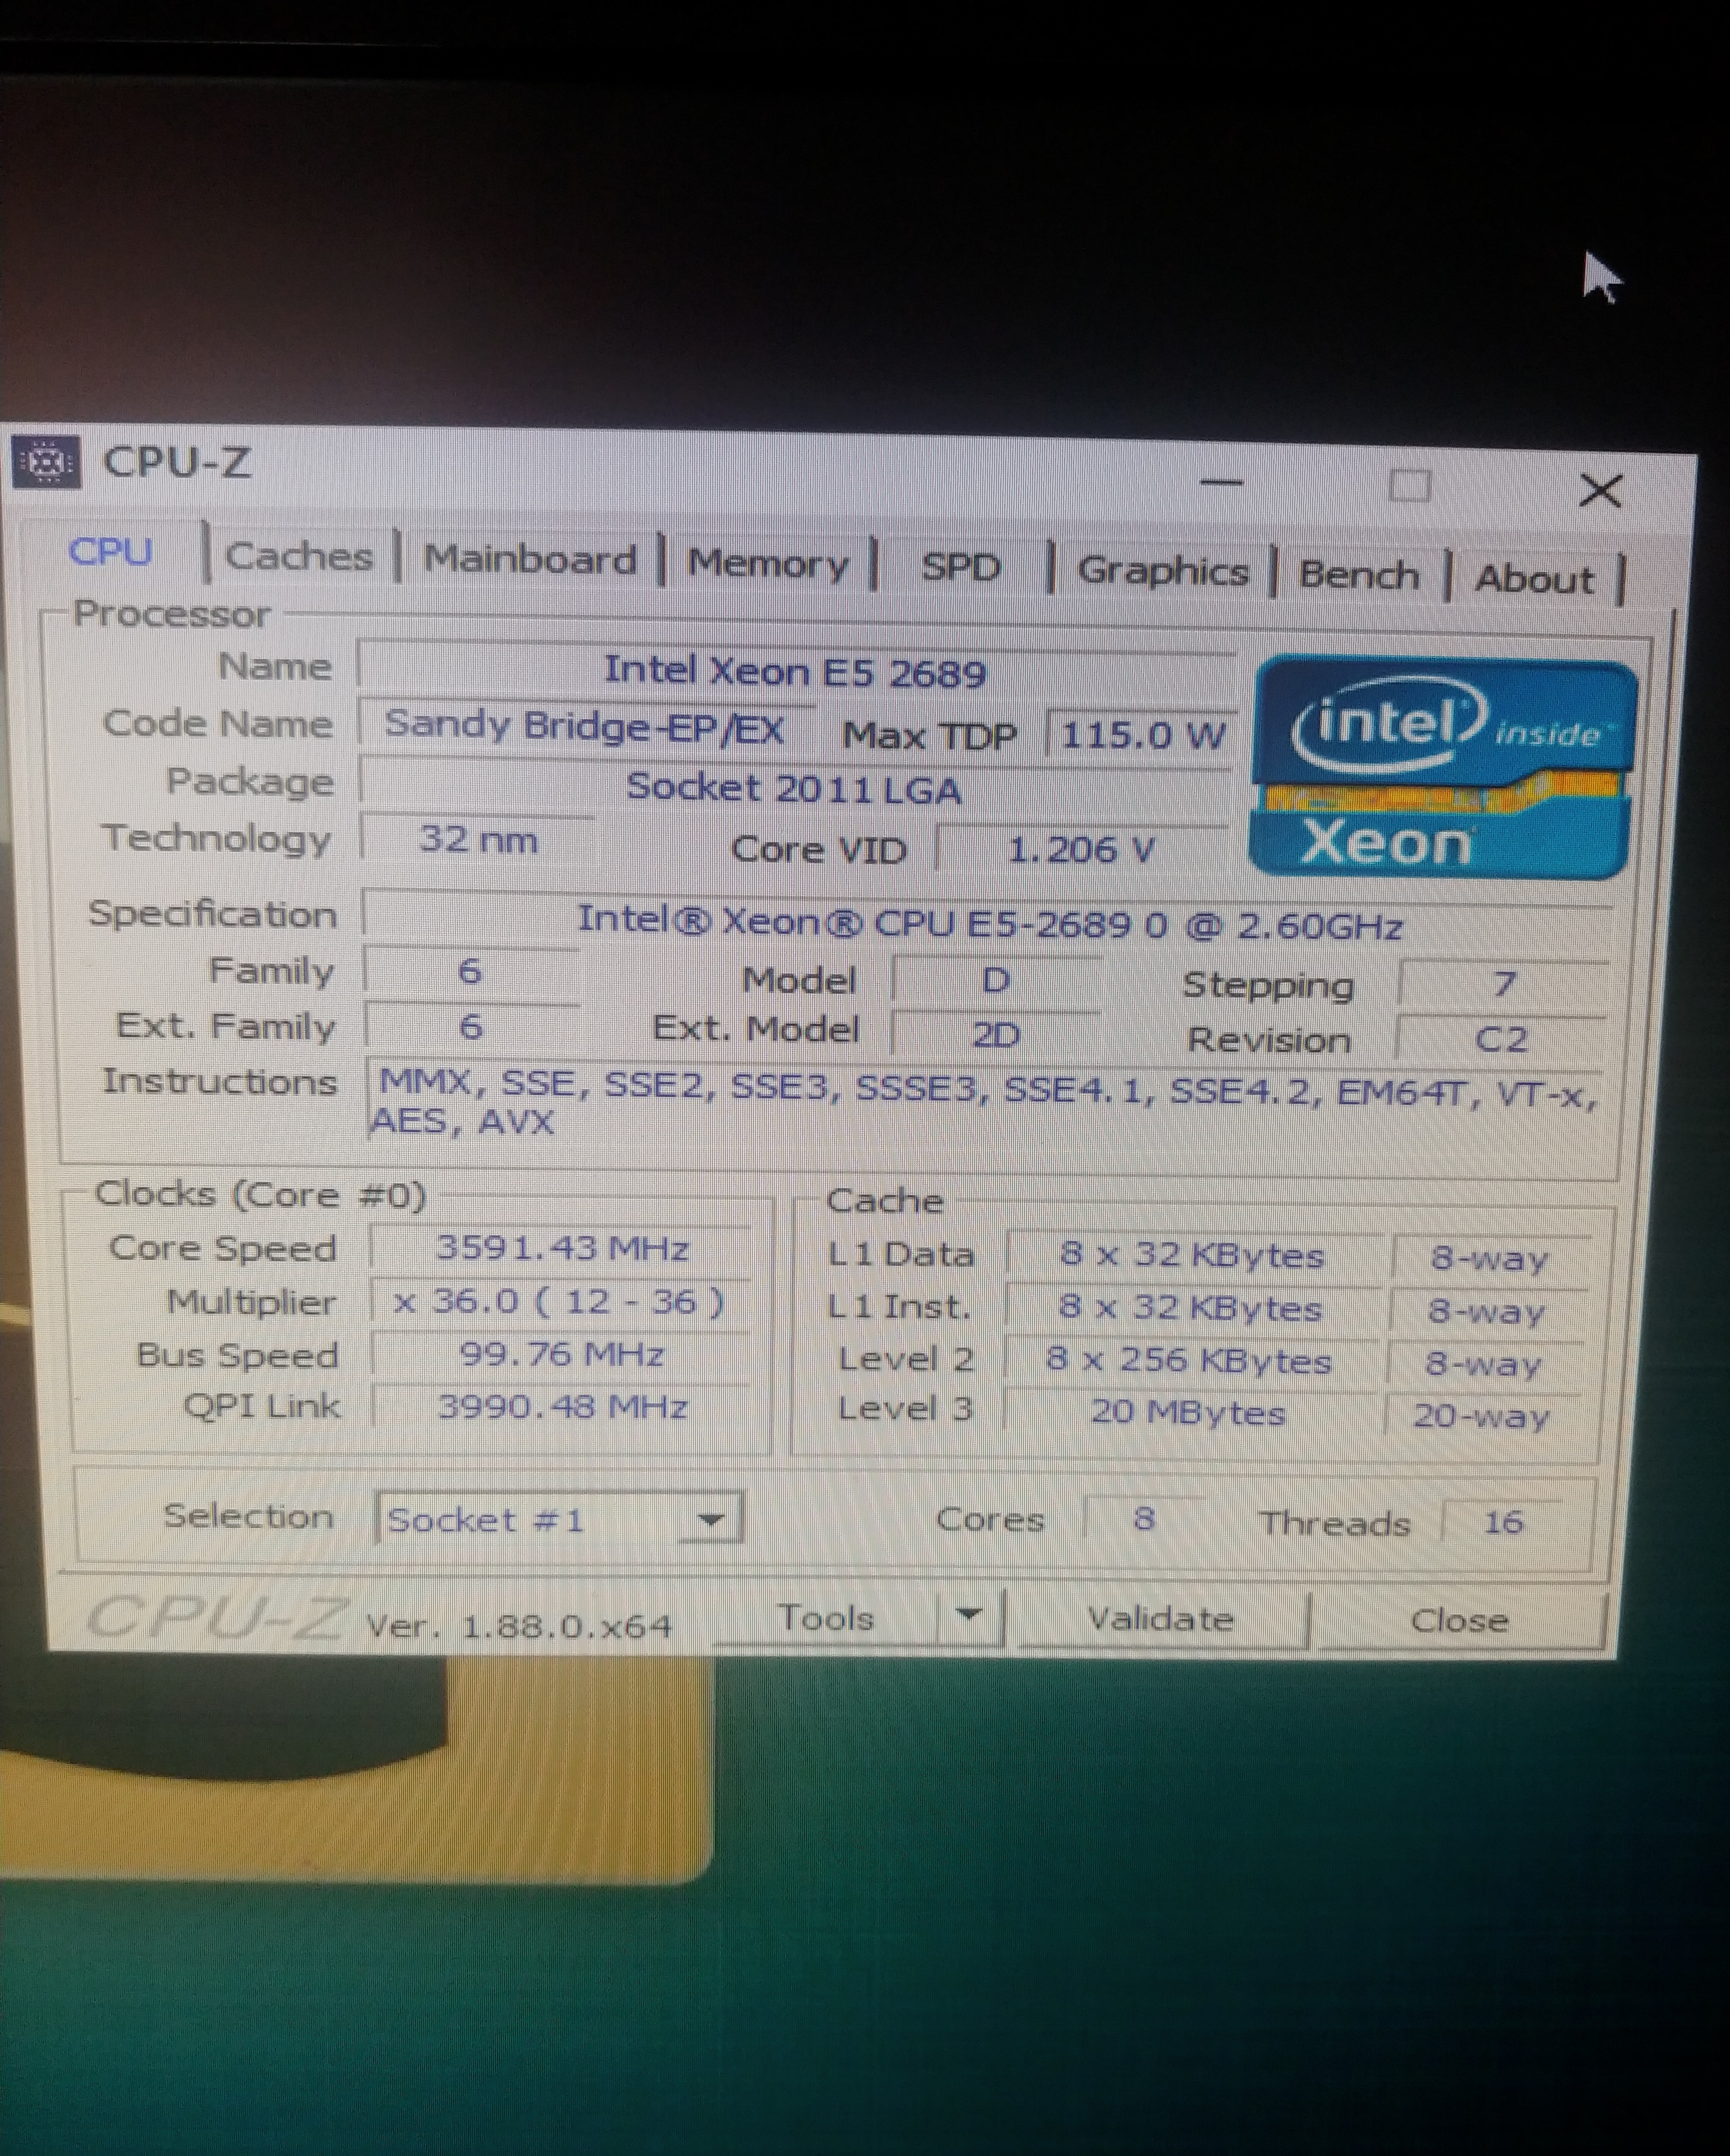Expand the Tools dropdown arrow
Image resolution: width=1730 pixels, height=2156 pixels.
pos(968,1613)
